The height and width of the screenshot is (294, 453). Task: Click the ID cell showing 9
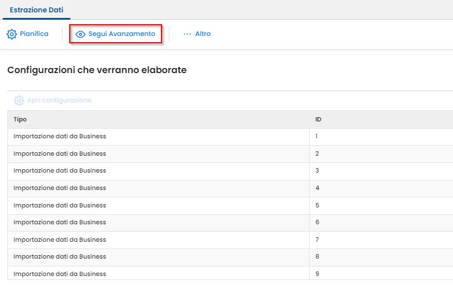coord(317,274)
